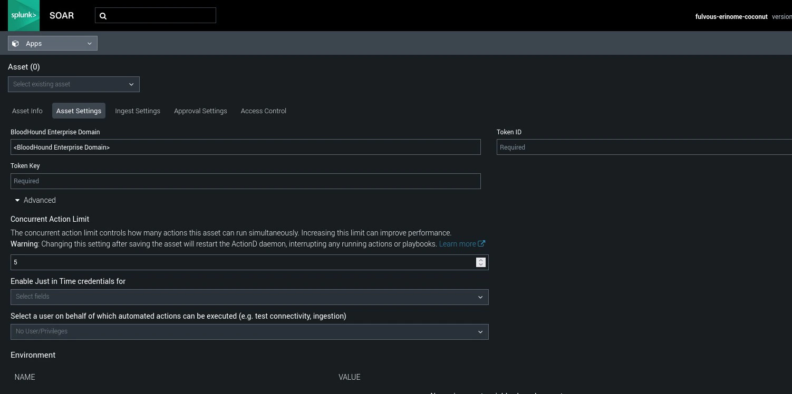Open the Learn more link
The width and height of the screenshot is (792, 394).
pos(457,243)
